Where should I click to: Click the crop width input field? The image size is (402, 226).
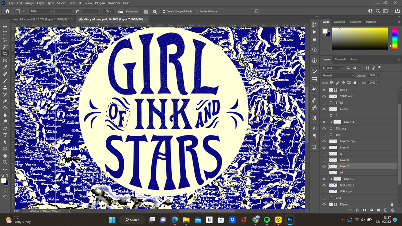[x=63, y=11]
